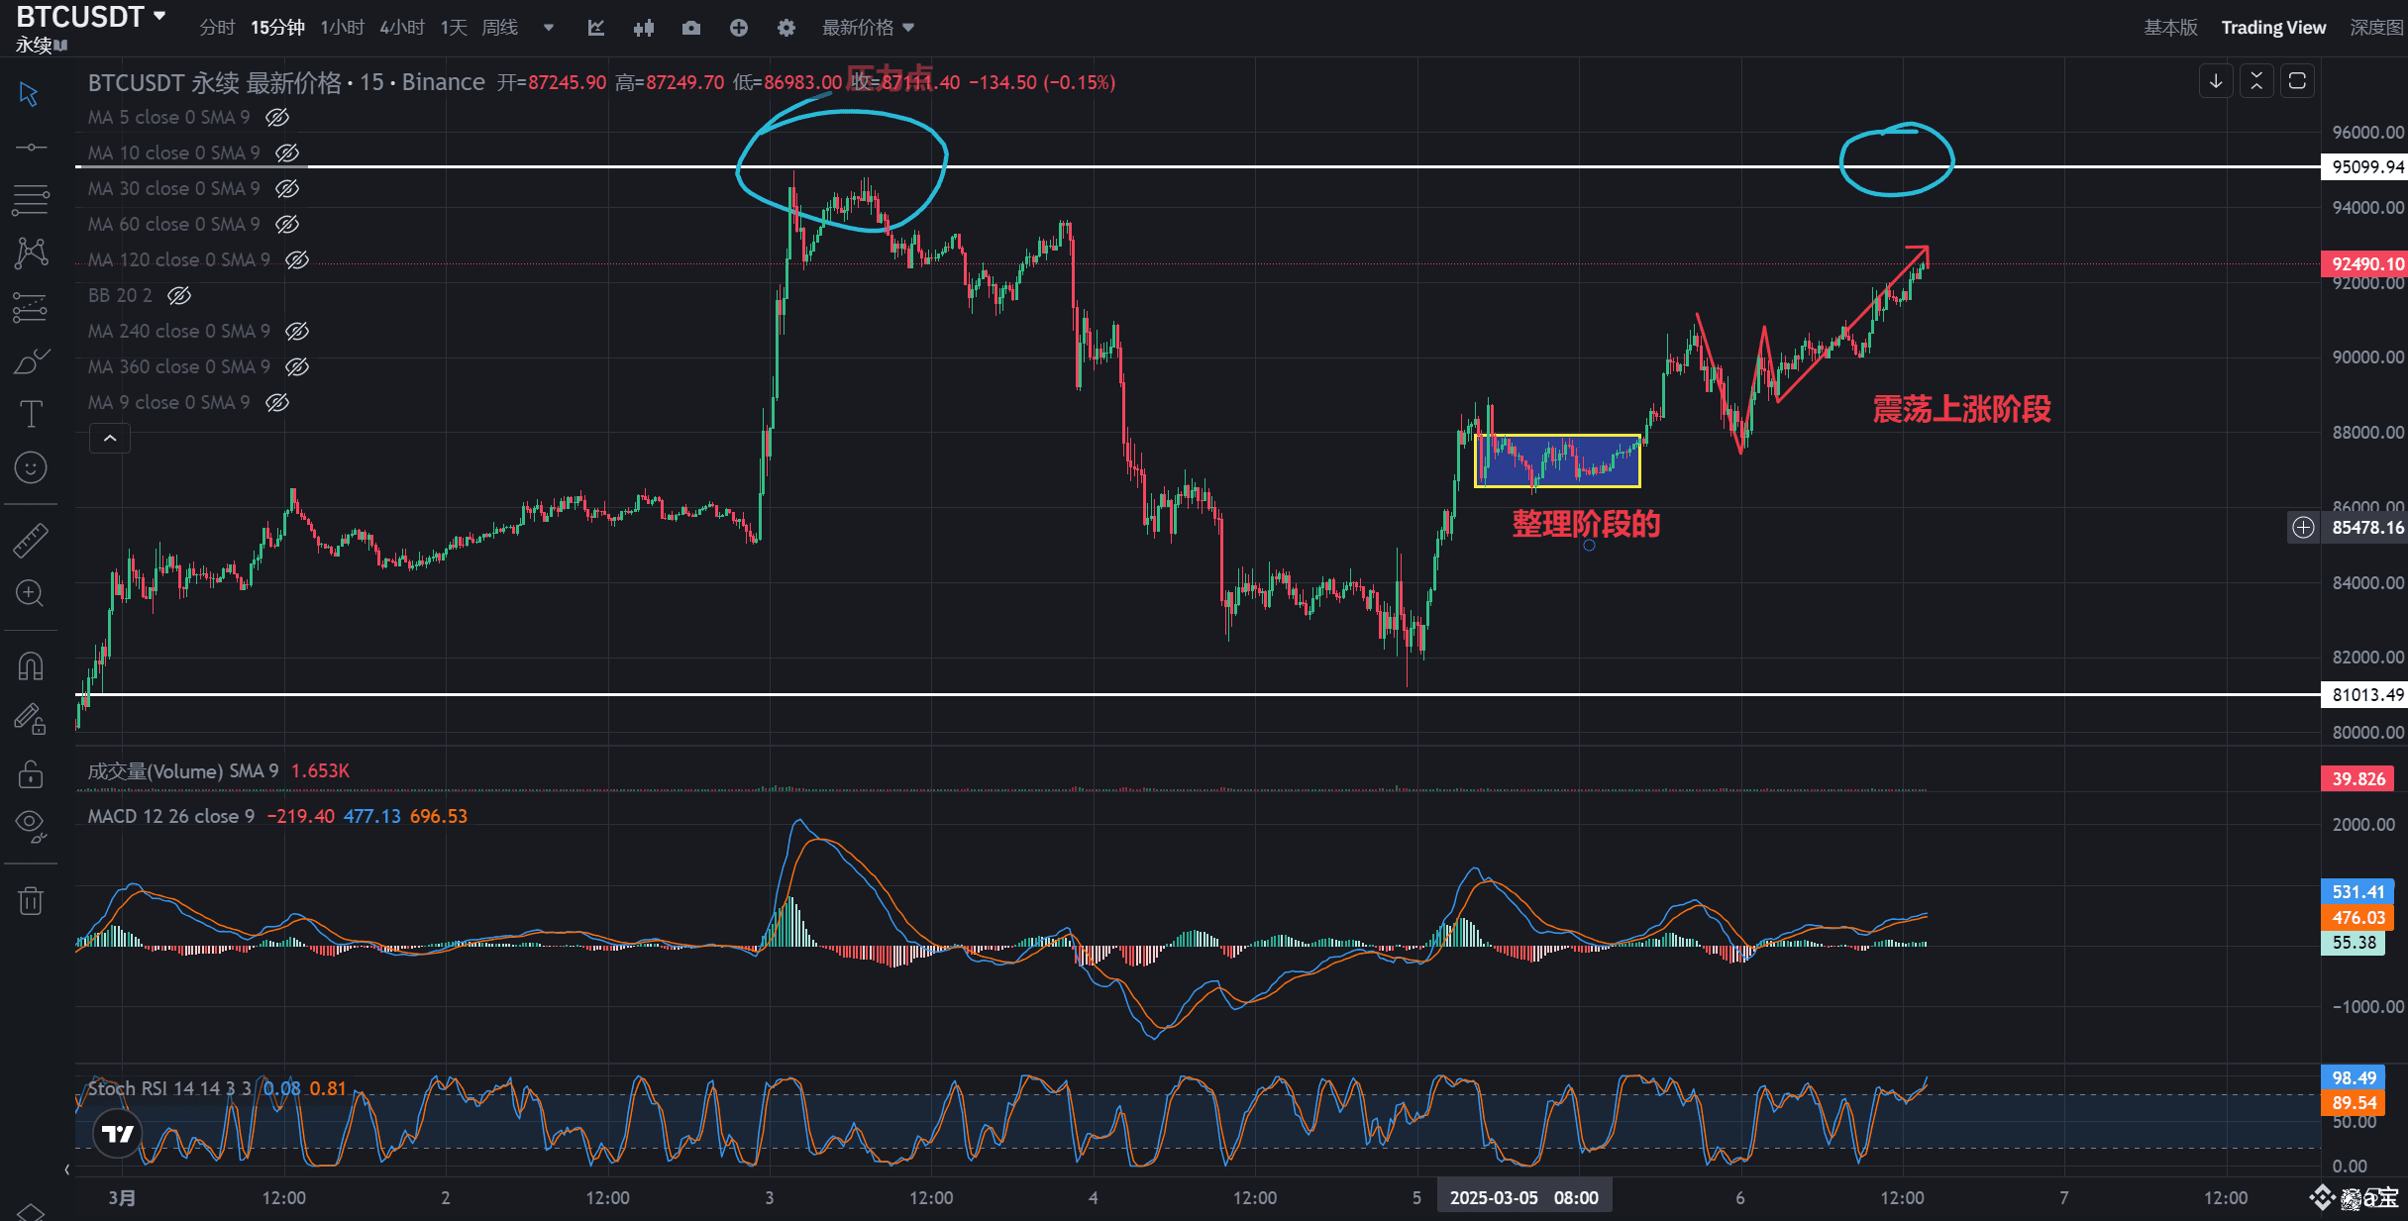Select the 1天 timeframe
Image resolution: width=2408 pixels, height=1221 pixels.
pos(454,28)
